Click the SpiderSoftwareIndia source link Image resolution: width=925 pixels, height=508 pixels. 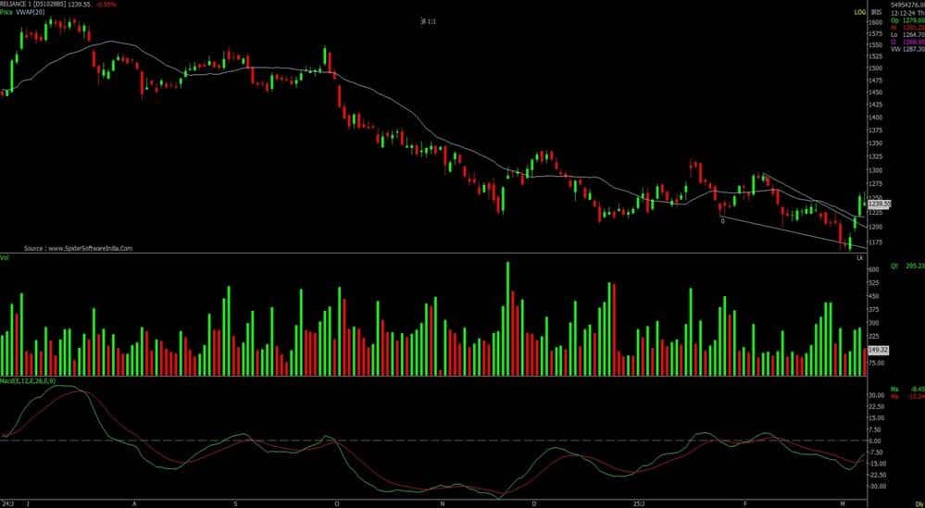[79, 248]
